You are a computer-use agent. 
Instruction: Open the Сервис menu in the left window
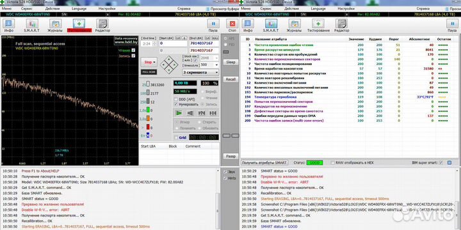(x=26, y=9)
